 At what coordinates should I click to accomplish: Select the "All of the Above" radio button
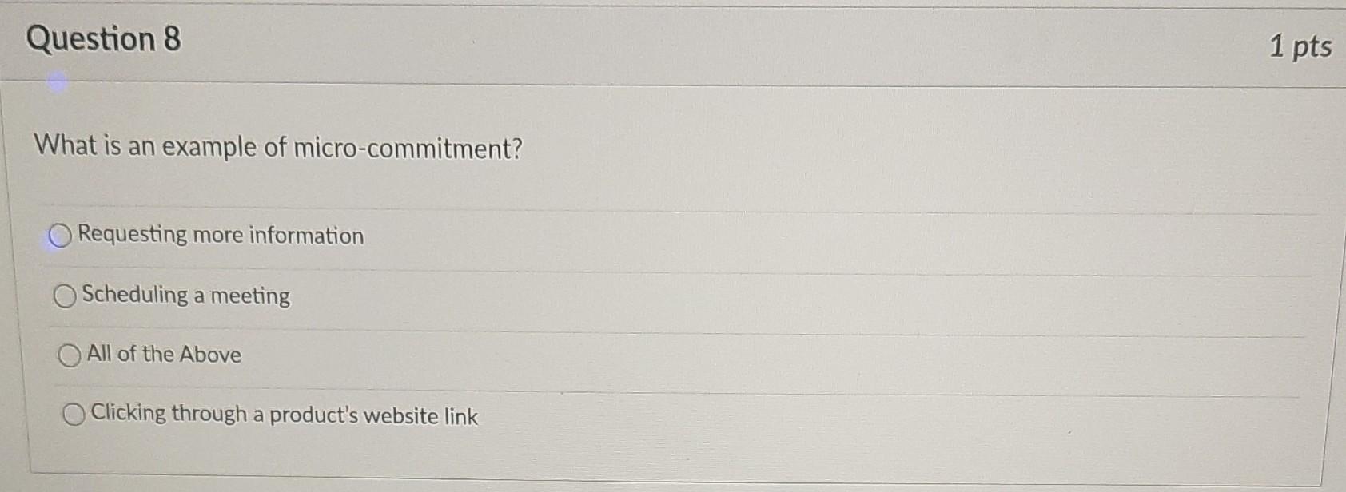coord(70,354)
